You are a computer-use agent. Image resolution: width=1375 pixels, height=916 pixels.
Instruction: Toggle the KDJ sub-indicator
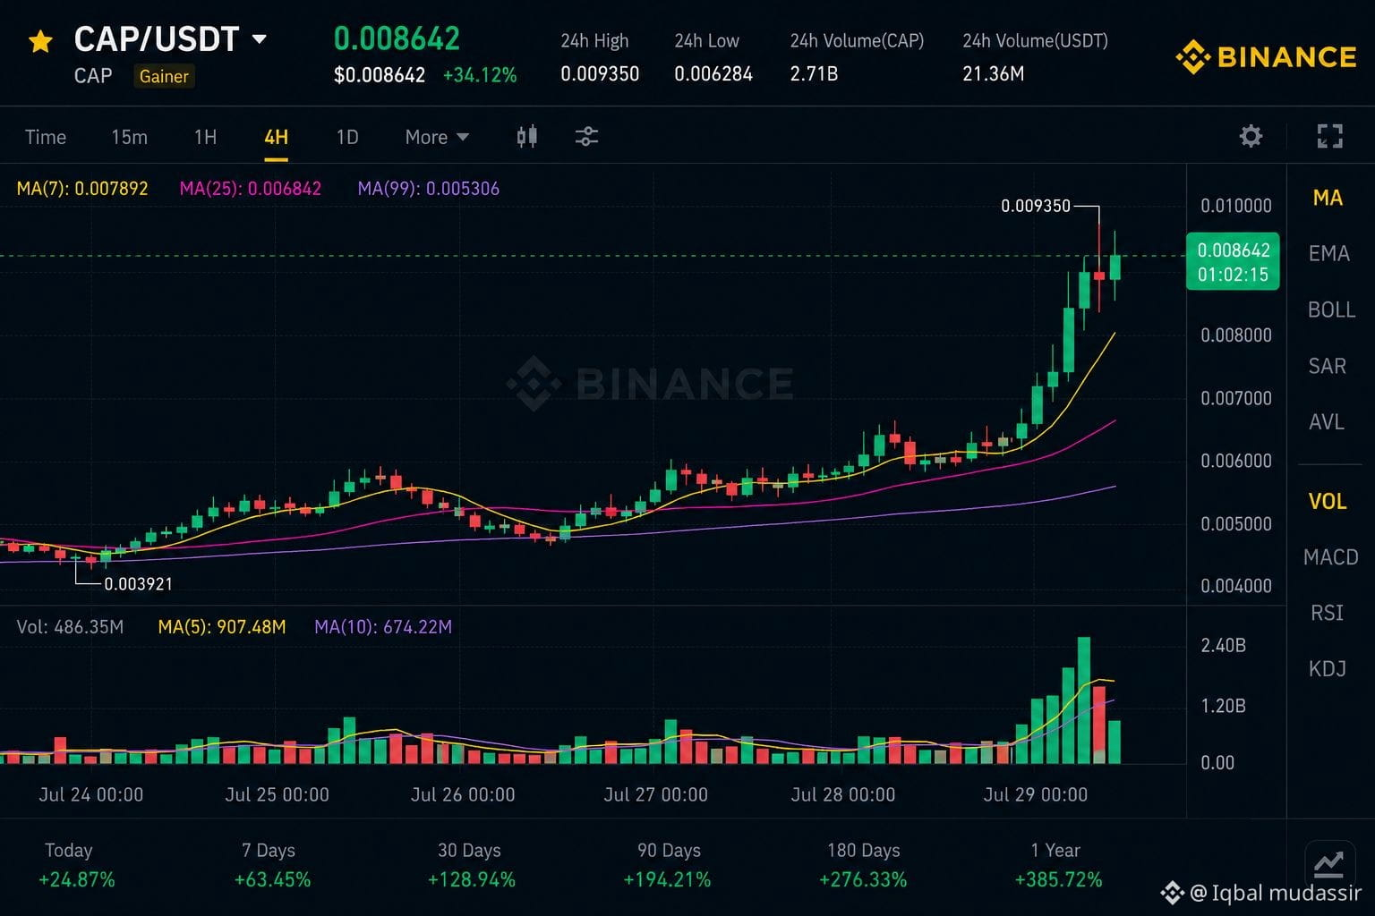click(x=1328, y=668)
